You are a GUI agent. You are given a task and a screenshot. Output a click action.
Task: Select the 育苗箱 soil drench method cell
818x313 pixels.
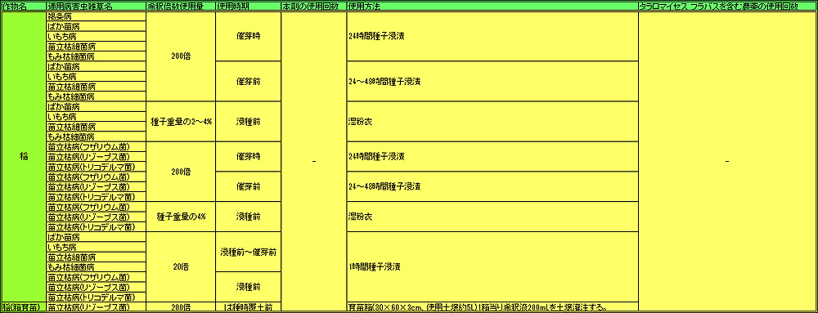[492, 307]
